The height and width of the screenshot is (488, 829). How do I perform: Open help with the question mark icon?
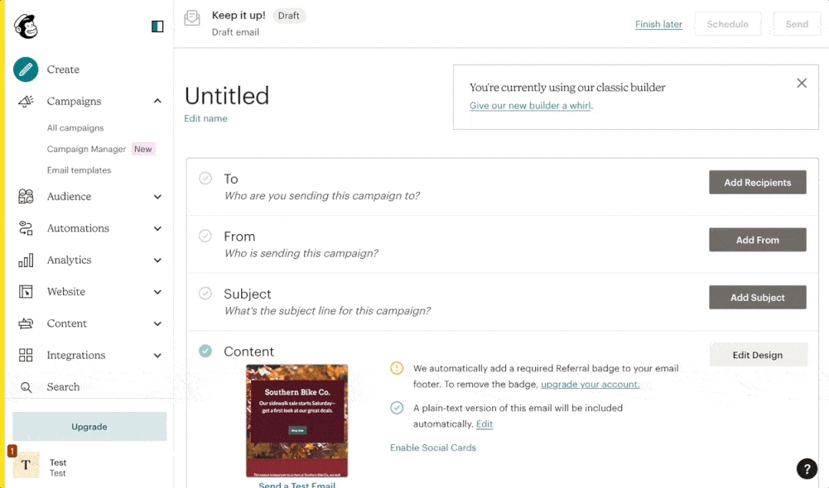coord(807,468)
